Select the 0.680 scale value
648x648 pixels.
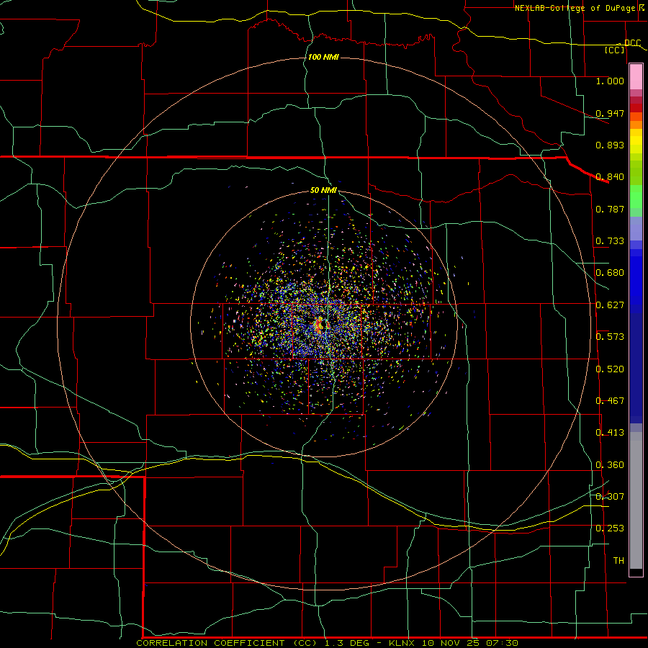click(x=610, y=273)
